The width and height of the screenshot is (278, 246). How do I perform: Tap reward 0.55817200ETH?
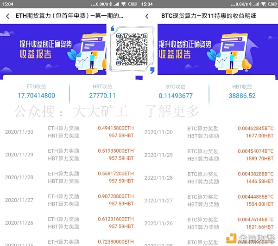pos(116,174)
